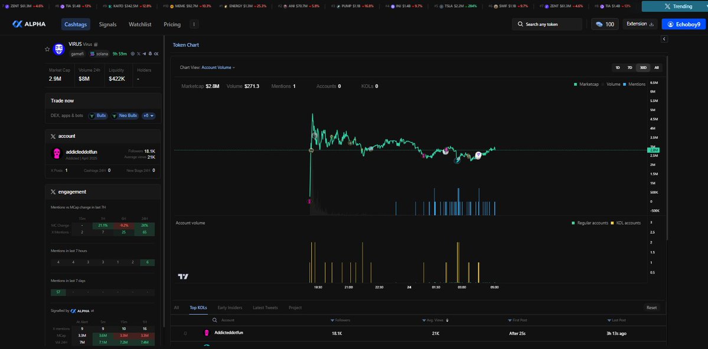Switch to the Project tab
Image resolution: width=708 pixels, height=349 pixels.
point(295,308)
